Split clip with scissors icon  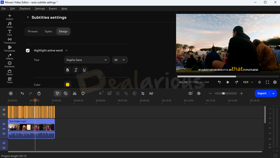[74, 94]
